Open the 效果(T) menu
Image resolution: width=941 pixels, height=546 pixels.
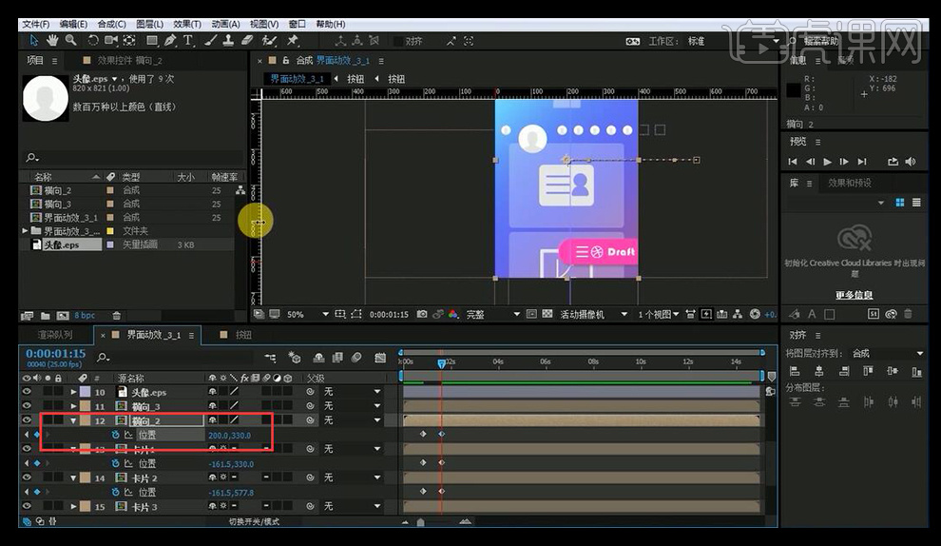(187, 24)
